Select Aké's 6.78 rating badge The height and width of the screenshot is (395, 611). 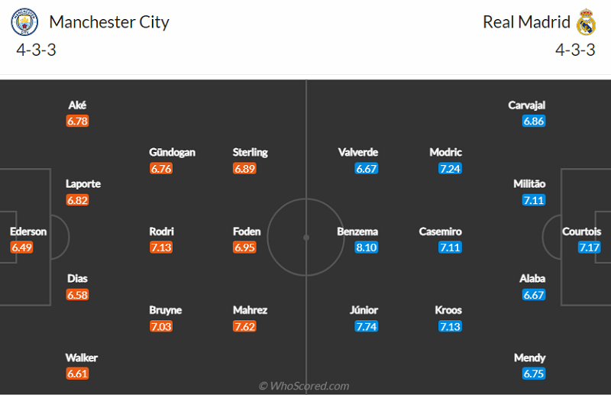[78, 121]
